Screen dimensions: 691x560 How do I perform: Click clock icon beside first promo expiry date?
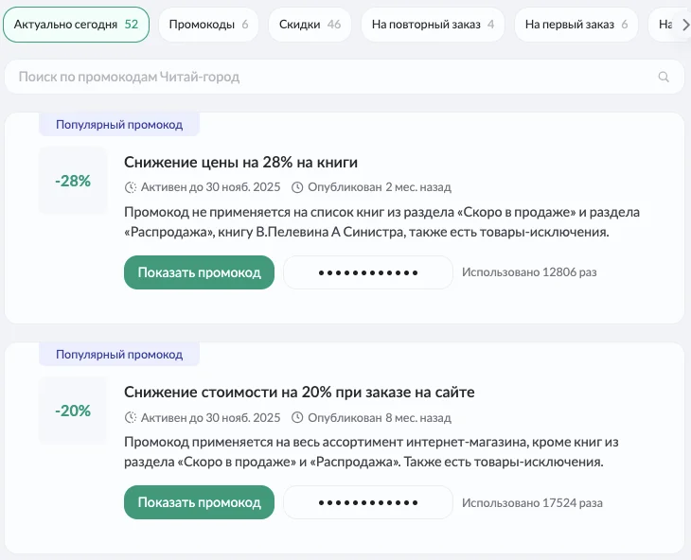click(x=131, y=187)
